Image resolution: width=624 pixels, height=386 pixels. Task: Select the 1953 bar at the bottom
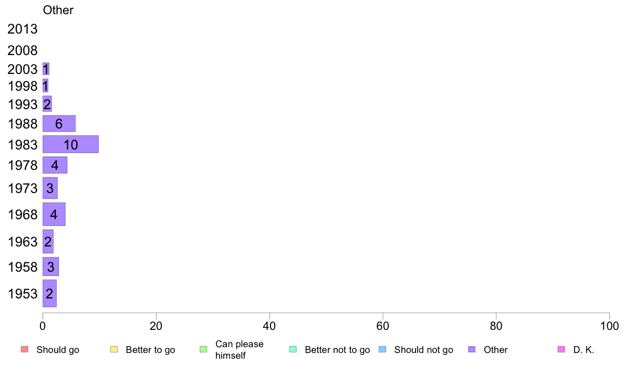(49, 293)
